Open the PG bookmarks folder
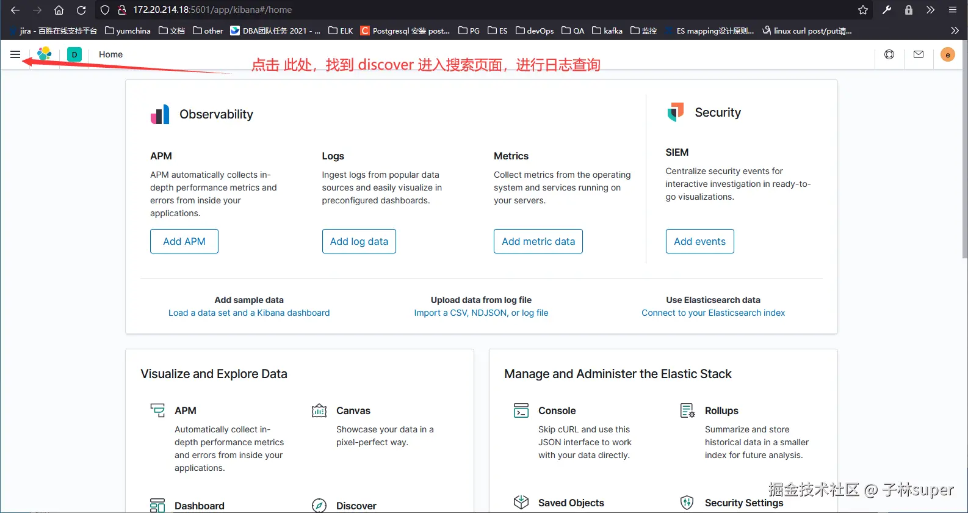The image size is (968, 513). coord(469,31)
